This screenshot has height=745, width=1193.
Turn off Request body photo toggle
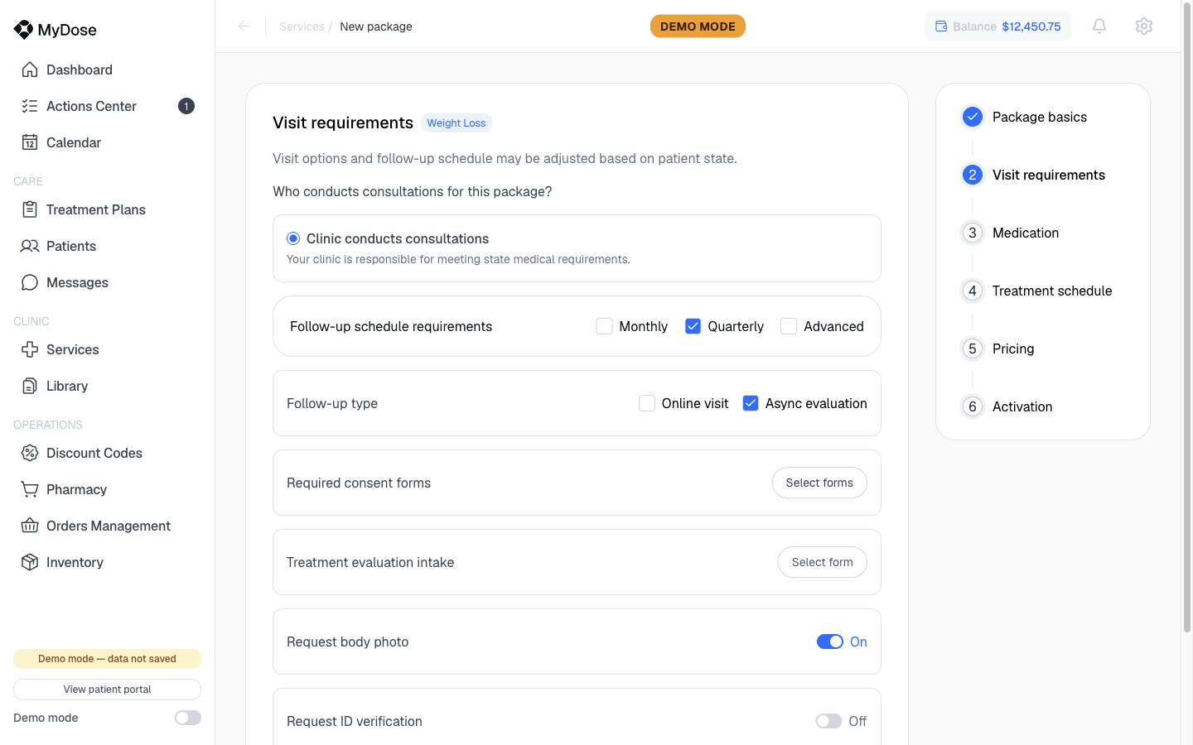tap(830, 642)
